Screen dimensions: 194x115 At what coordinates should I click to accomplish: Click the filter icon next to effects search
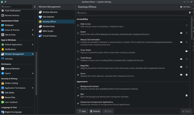pos(190,13)
